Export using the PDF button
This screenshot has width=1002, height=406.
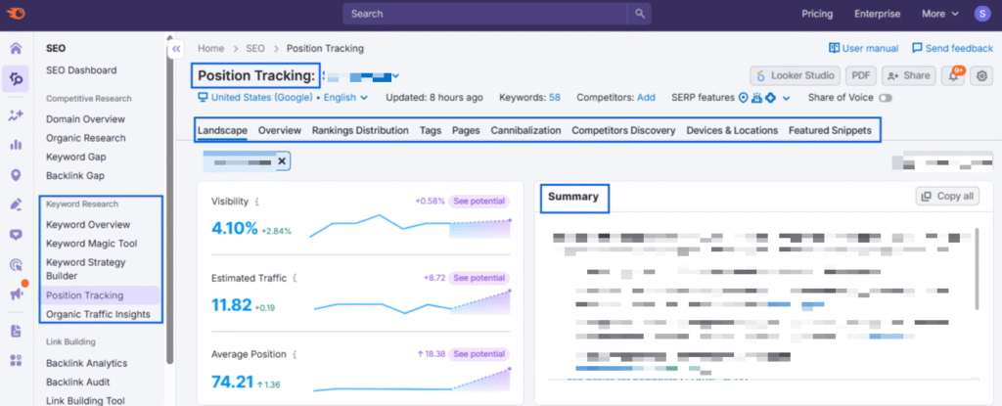tap(860, 75)
